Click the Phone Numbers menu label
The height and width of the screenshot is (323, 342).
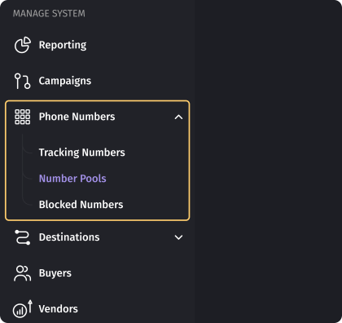pyautogui.click(x=77, y=117)
